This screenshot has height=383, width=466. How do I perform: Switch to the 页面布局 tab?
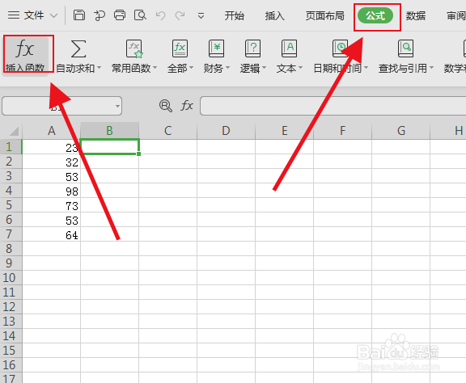click(325, 15)
